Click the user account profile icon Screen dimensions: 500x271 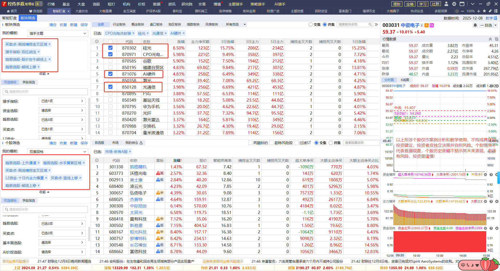446,4
